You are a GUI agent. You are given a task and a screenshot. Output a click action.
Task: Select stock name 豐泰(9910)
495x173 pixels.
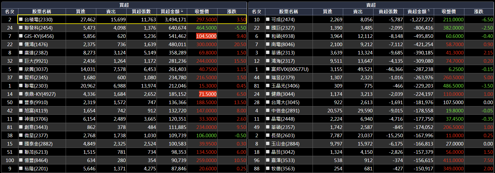click(x=36, y=102)
